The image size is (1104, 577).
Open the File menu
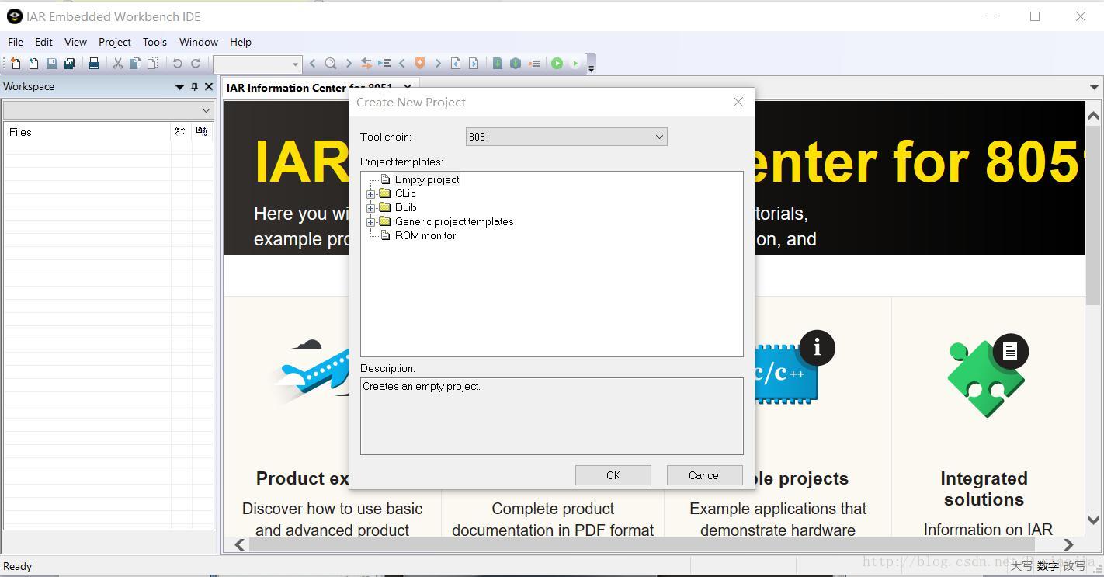16,42
